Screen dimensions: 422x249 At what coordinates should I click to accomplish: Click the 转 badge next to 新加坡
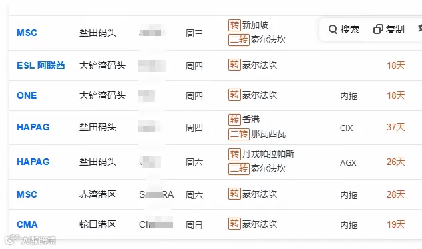pos(234,25)
